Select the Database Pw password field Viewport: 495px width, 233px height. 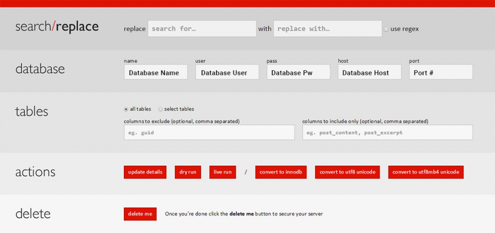tap(298, 73)
